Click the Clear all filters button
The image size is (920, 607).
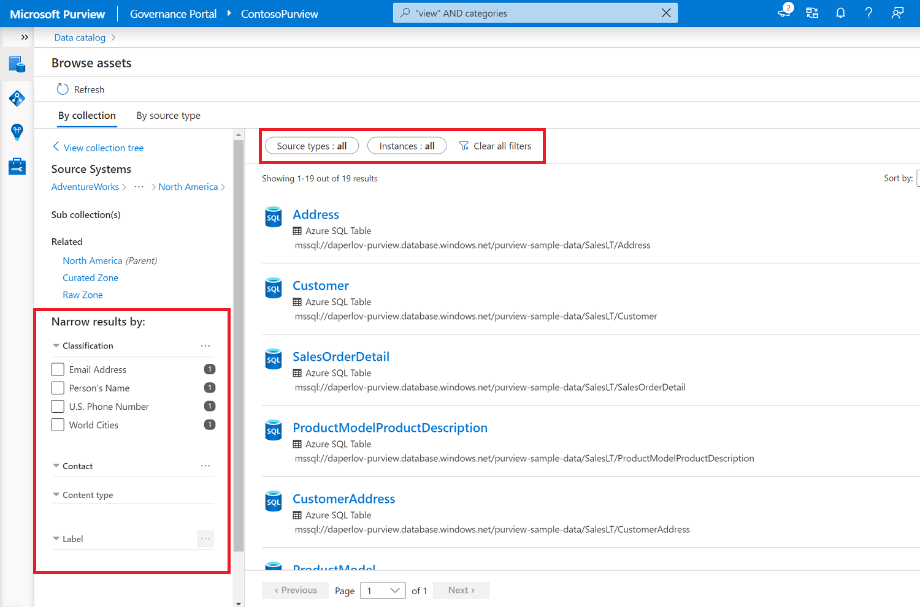(x=496, y=146)
